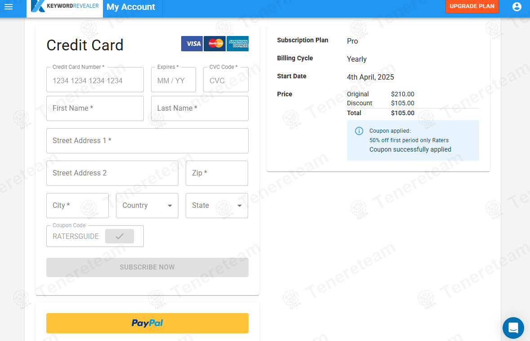Focus the Last Name field
The image size is (530, 341).
pos(200,108)
